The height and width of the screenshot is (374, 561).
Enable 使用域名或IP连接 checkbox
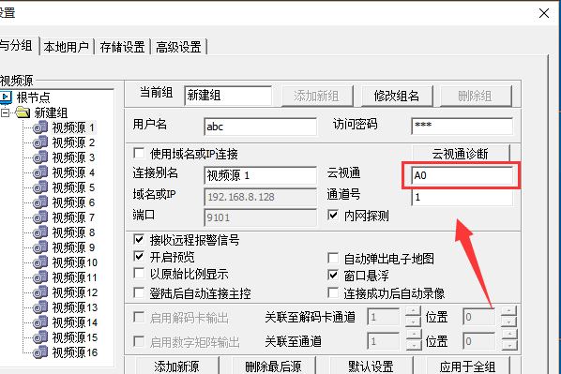[x=139, y=153]
